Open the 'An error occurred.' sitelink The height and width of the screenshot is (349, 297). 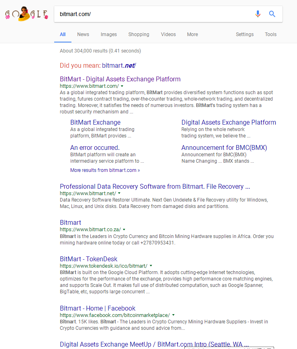[x=95, y=147]
